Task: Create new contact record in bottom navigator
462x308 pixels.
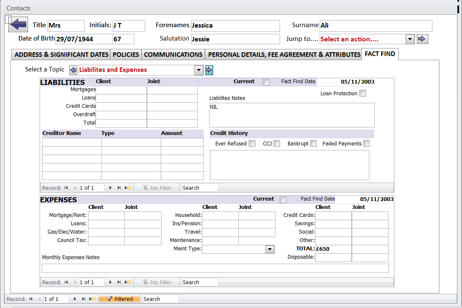Action: (x=93, y=299)
